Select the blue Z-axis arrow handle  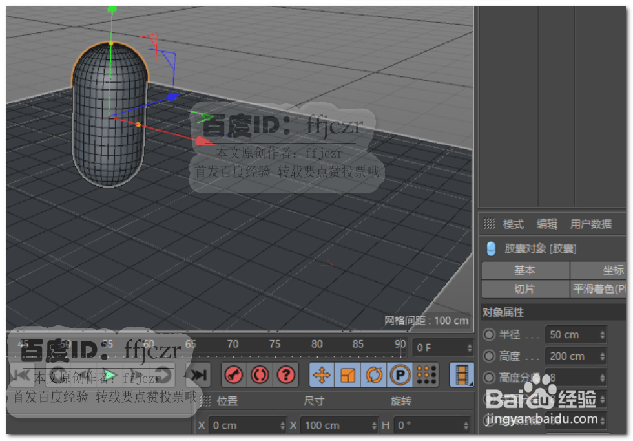pyautogui.click(x=173, y=98)
